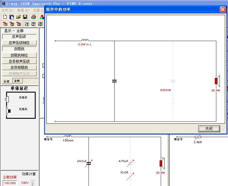Viewport: 228px width, 186px height.
Task: Open a file with the folder icon
Action: pyautogui.click(x=18, y=17)
